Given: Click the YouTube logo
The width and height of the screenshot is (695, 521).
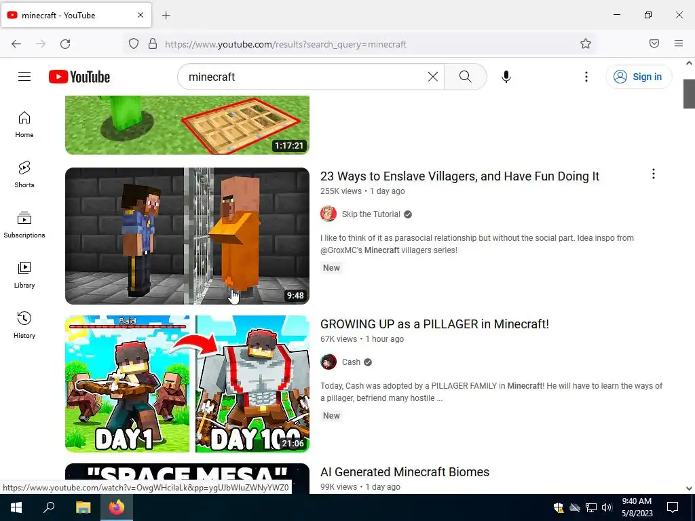Looking at the screenshot, I should pyautogui.click(x=79, y=77).
